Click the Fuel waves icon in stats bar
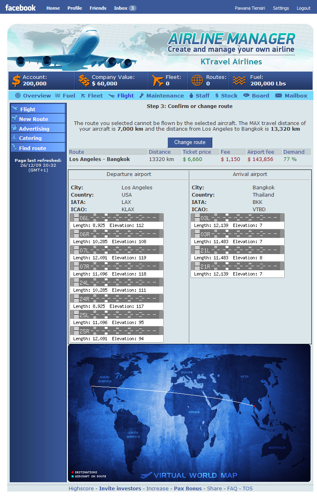The height and width of the screenshot is (498, 317). click(239, 81)
